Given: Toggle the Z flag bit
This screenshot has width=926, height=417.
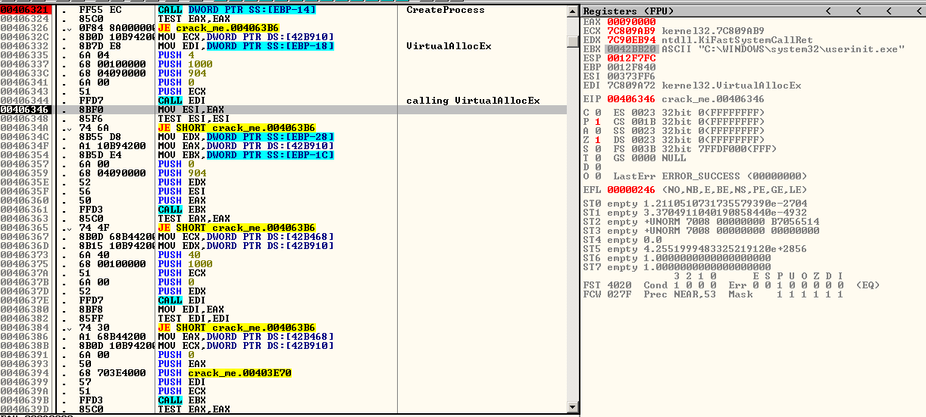Looking at the screenshot, I should 598,140.
